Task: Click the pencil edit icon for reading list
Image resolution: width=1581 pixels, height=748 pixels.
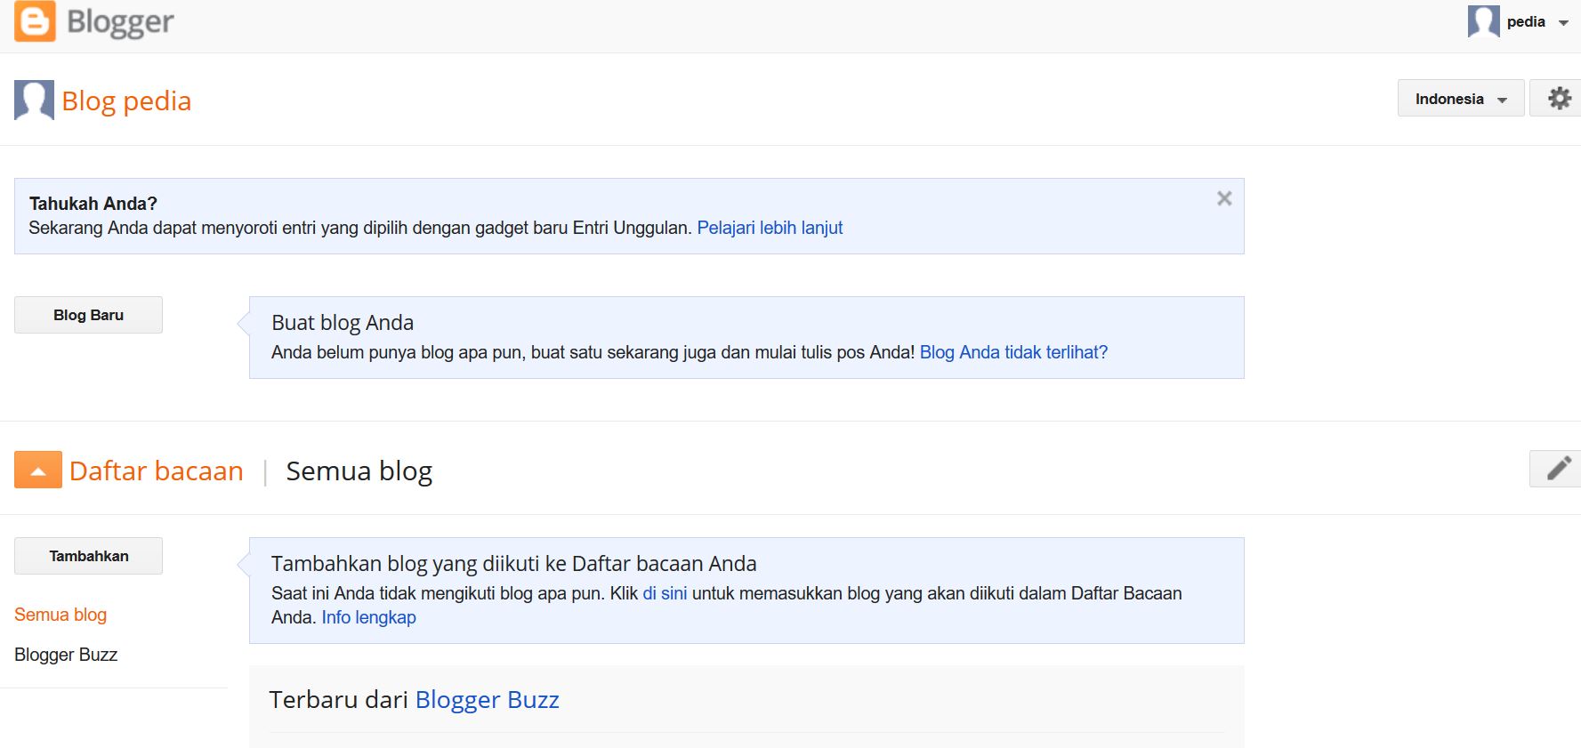Action: tap(1558, 469)
